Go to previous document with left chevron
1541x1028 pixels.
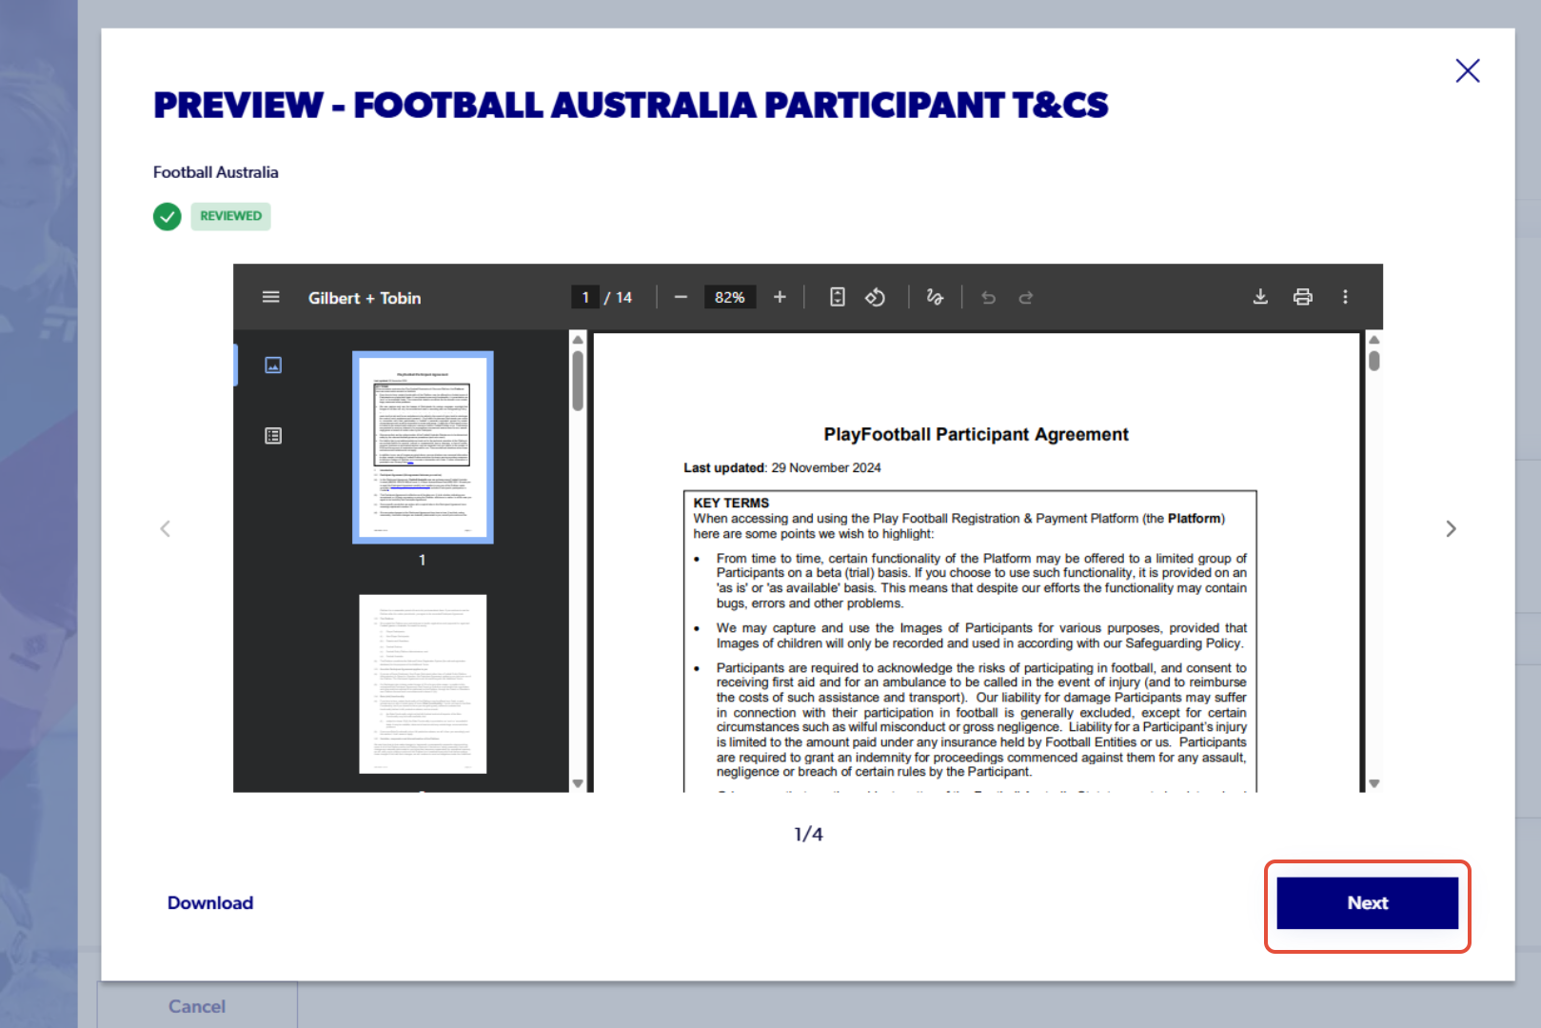[x=166, y=528]
